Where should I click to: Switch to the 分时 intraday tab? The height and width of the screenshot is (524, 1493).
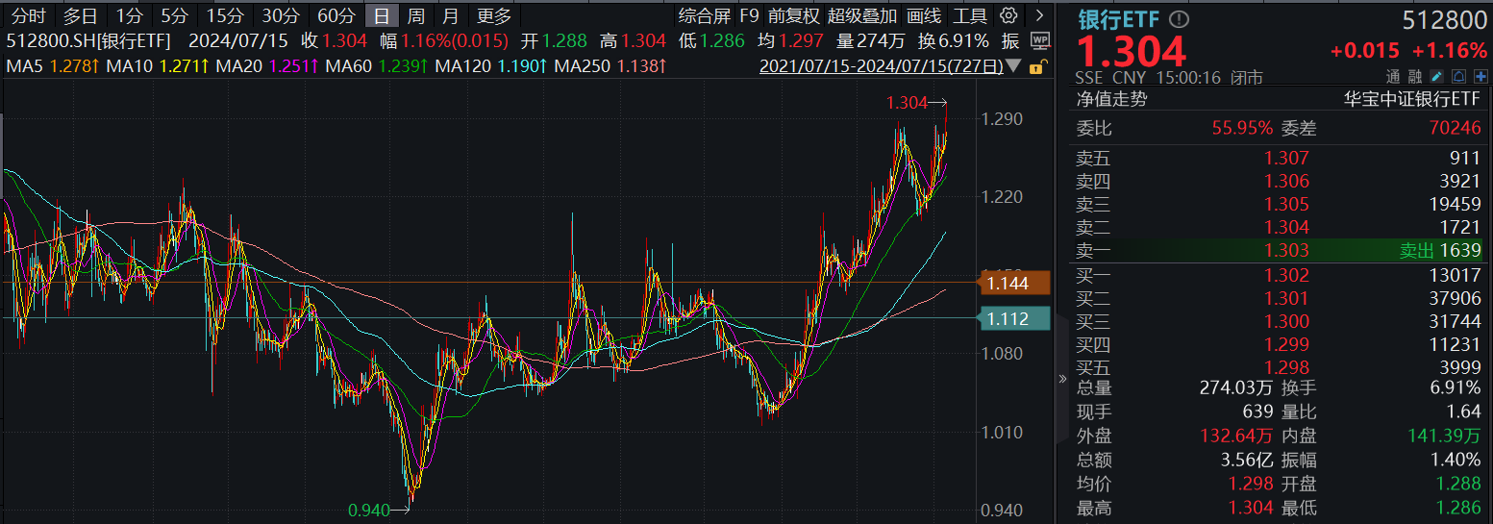(29, 15)
